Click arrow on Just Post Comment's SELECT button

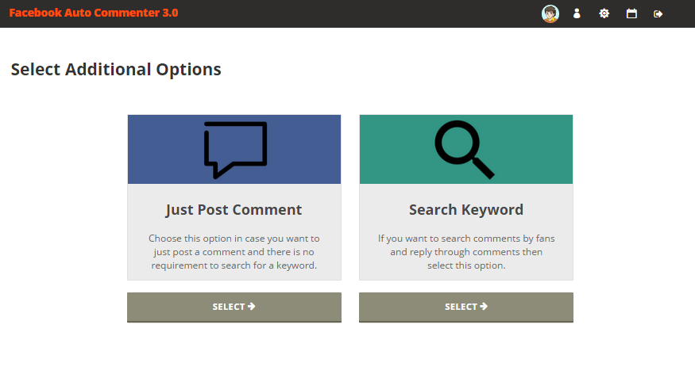click(x=252, y=307)
